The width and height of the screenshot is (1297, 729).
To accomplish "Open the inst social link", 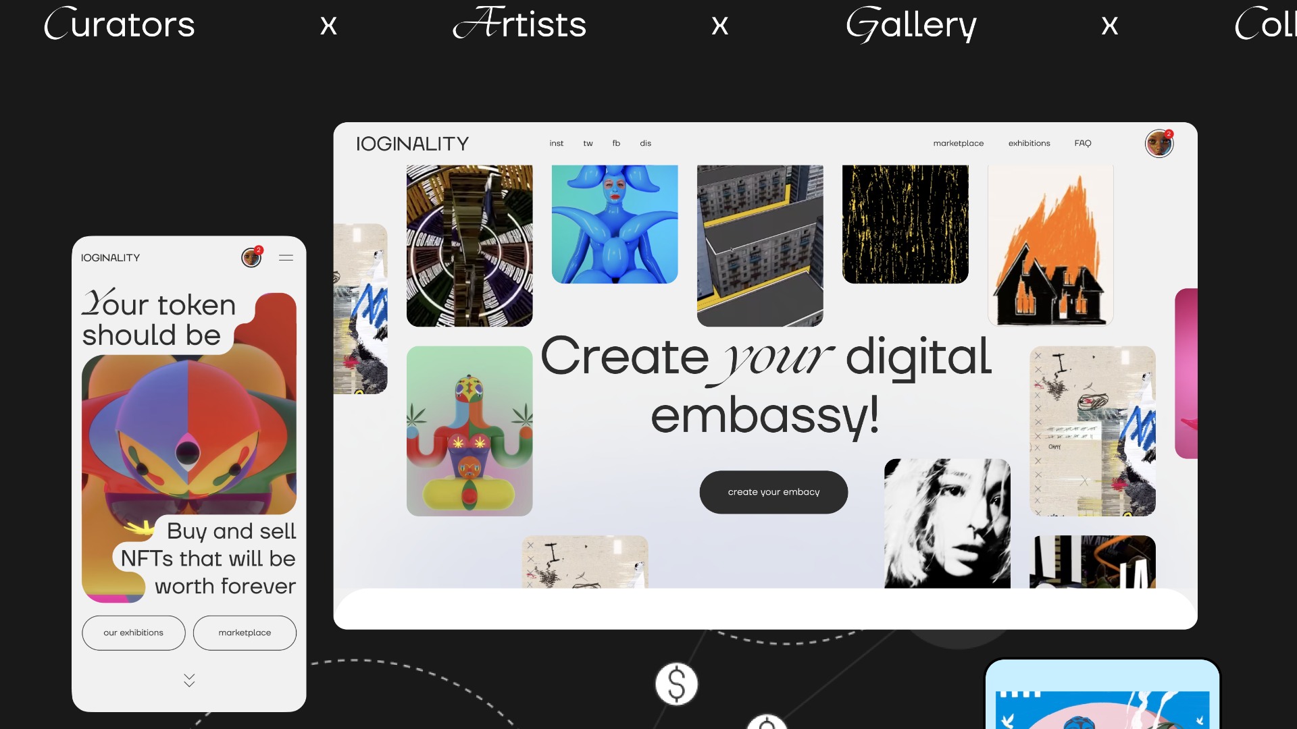I will tap(556, 143).
